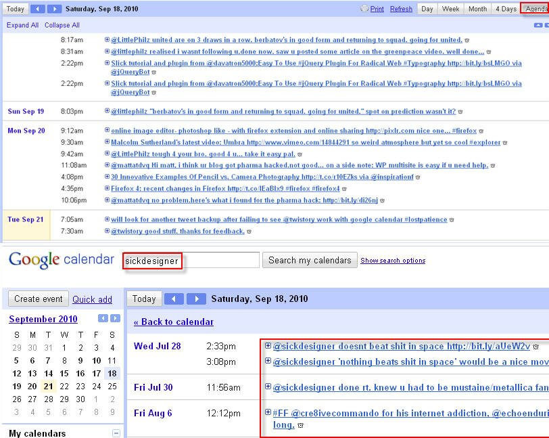Screen dimensions: 549x438
Task: Expand the 9:30am Malcolm Sutherland video event
Action: pyautogui.click(x=107, y=141)
